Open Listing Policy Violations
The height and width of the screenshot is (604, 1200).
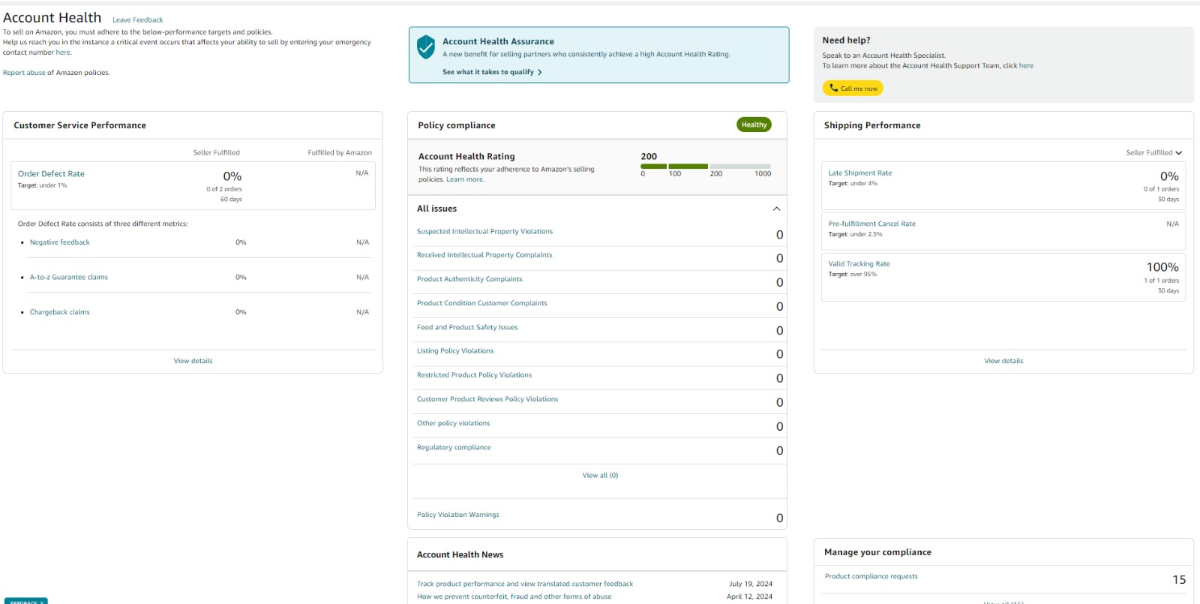(455, 351)
